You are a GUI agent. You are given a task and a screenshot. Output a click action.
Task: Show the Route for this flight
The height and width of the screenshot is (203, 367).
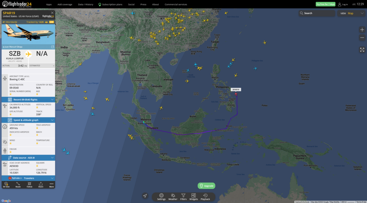point(18,185)
